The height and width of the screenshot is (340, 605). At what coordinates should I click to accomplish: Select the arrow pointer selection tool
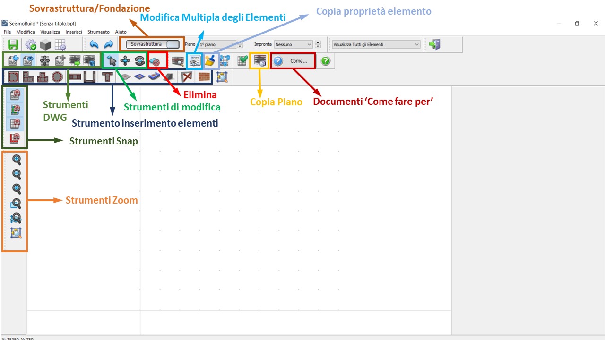click(112, 60)
